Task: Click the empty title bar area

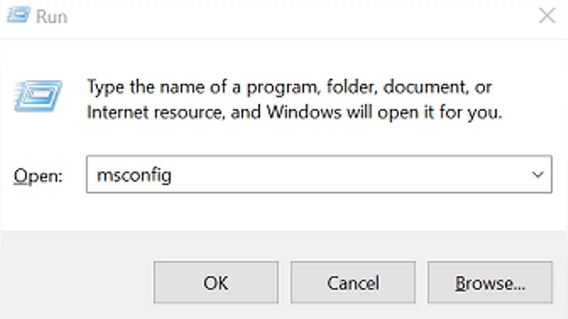Action: tap(284, 17)
